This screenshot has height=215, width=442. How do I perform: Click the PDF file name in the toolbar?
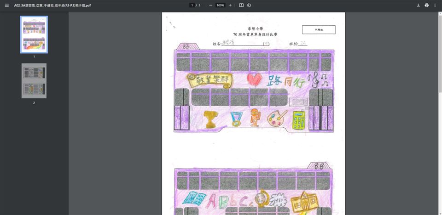coord(52,6)
